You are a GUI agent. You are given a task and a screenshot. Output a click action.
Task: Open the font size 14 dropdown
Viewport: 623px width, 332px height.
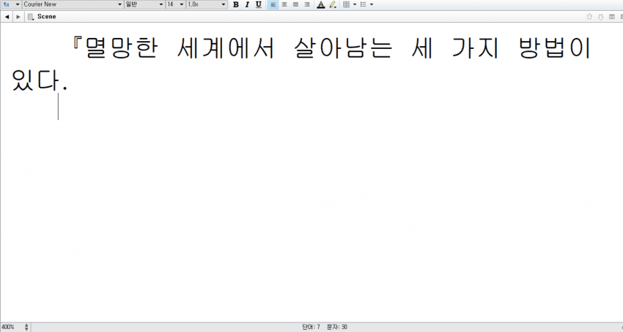coord(175,4)
